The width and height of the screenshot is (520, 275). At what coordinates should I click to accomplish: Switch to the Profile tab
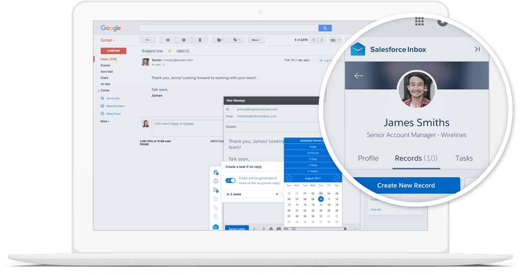coord(368,158)
